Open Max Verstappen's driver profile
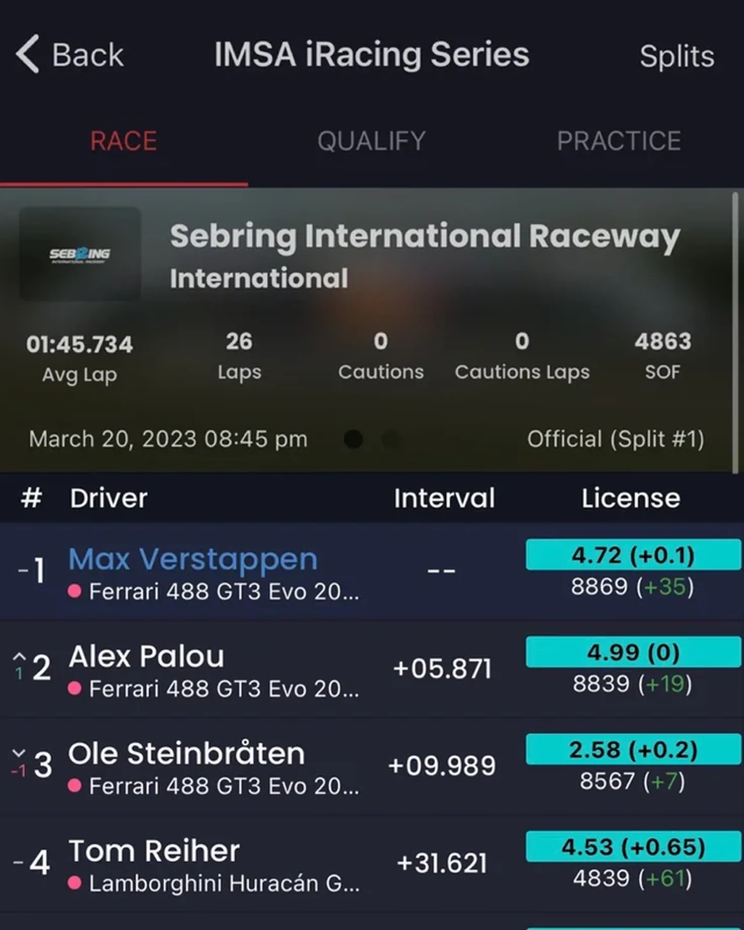The height and width of the screenshot is (930, 744). click(x=193, y=559)
